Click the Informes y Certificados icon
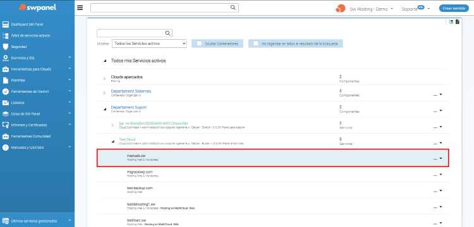The width and height of the screenshot is (474, 227). click(5, 125)
